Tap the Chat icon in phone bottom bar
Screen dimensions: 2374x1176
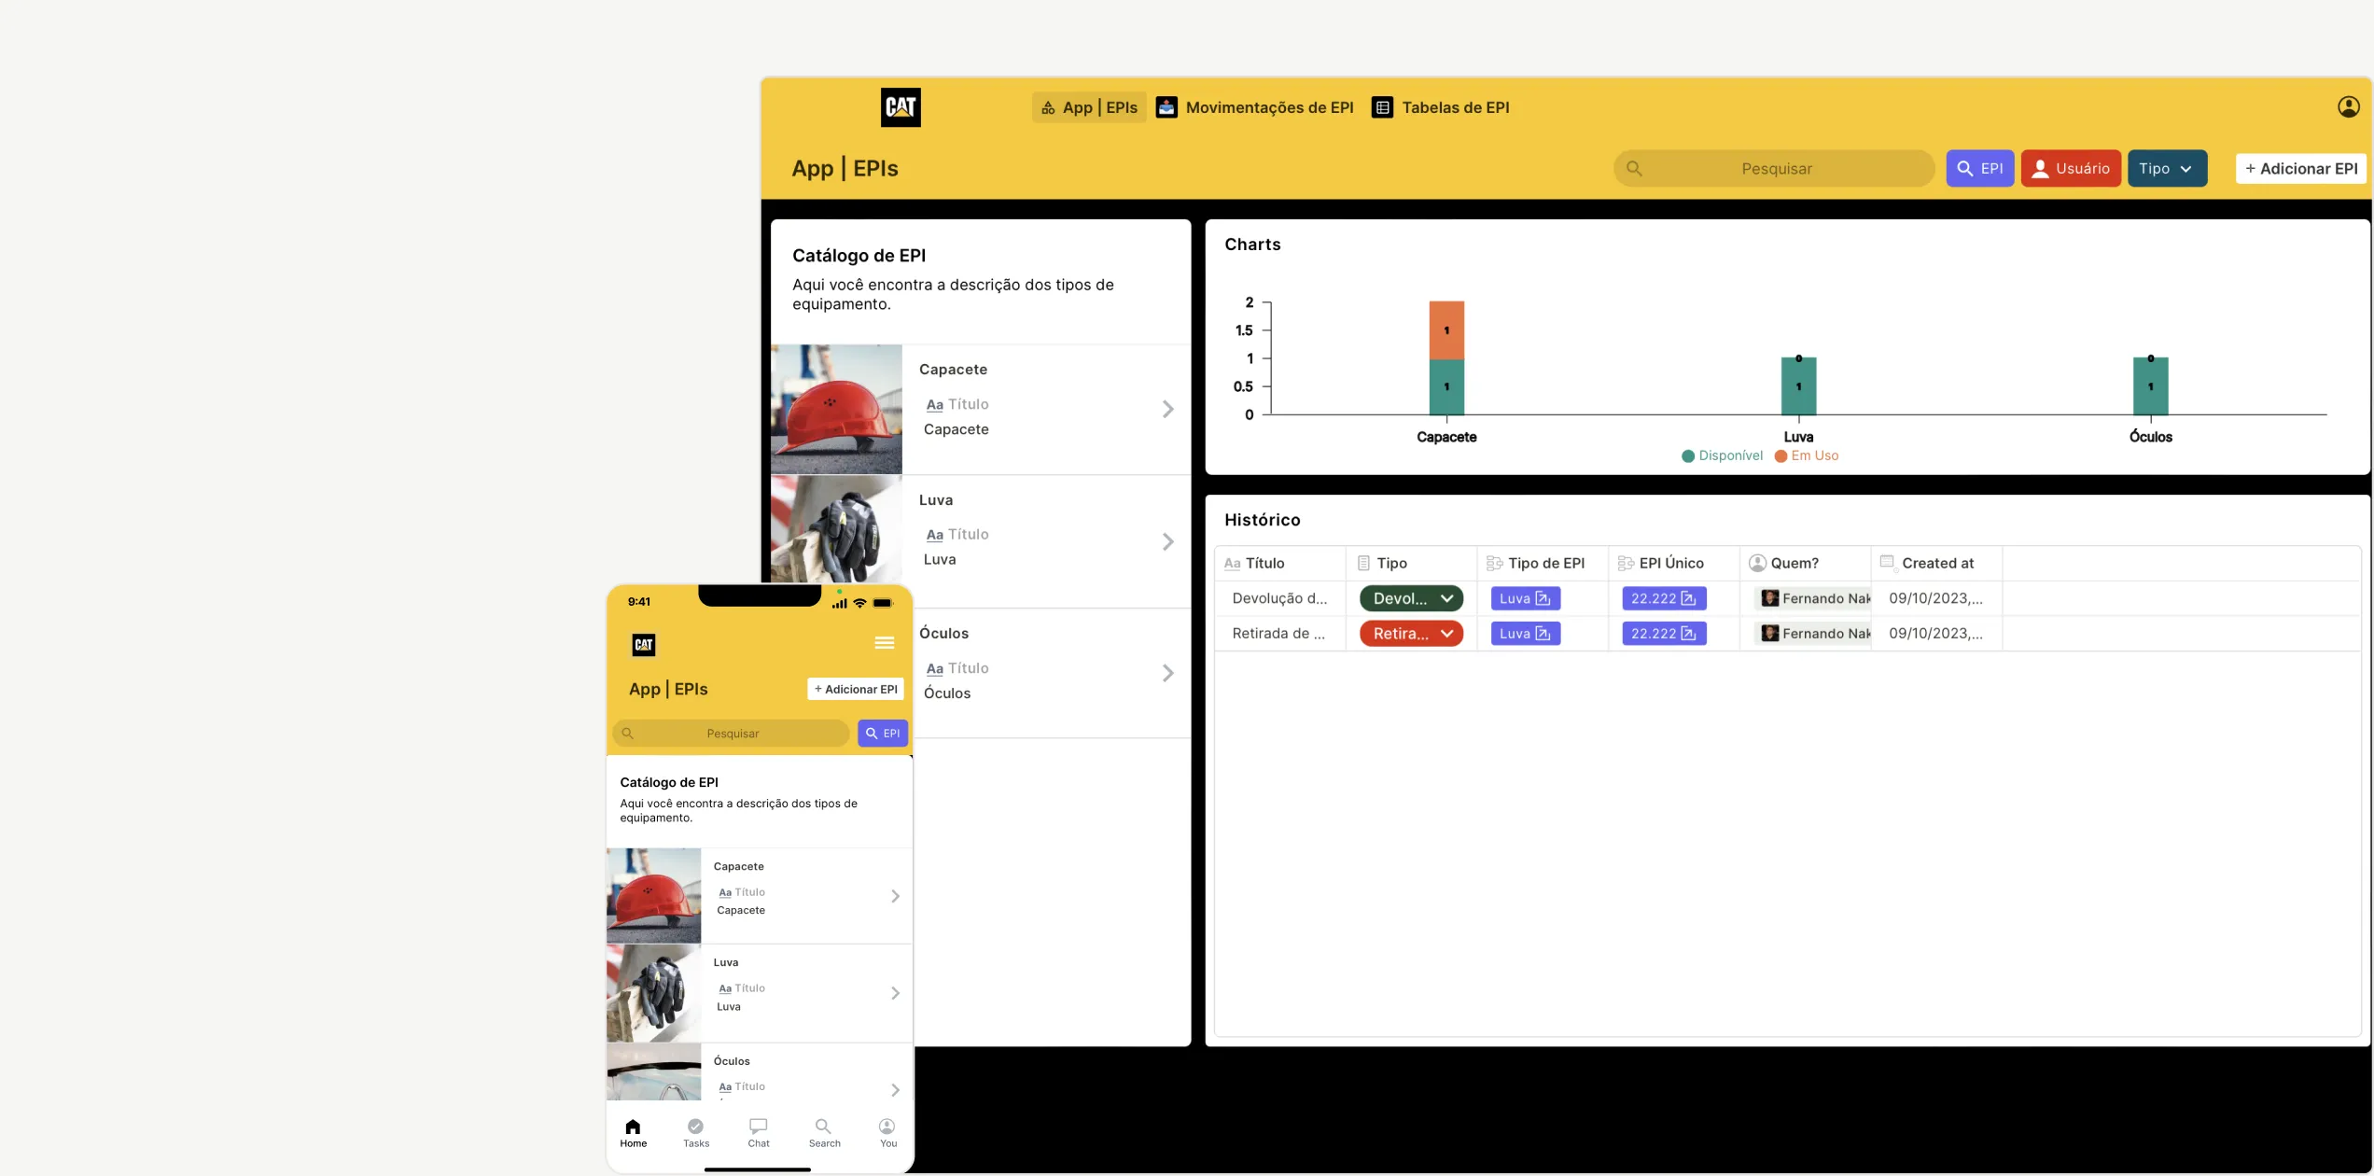tap(759, 1127)
